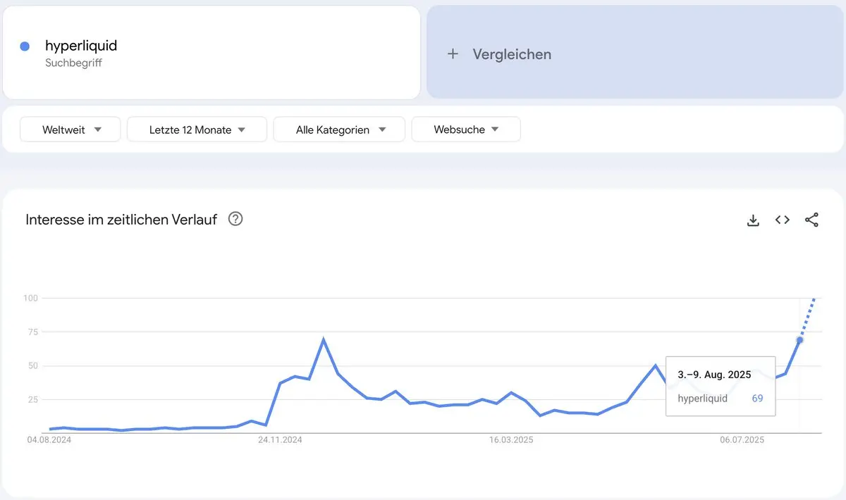Click the tooltip showing 3.–9. Aug. 2025
This screenshot has width=846, height=500.
pos(721,386)
